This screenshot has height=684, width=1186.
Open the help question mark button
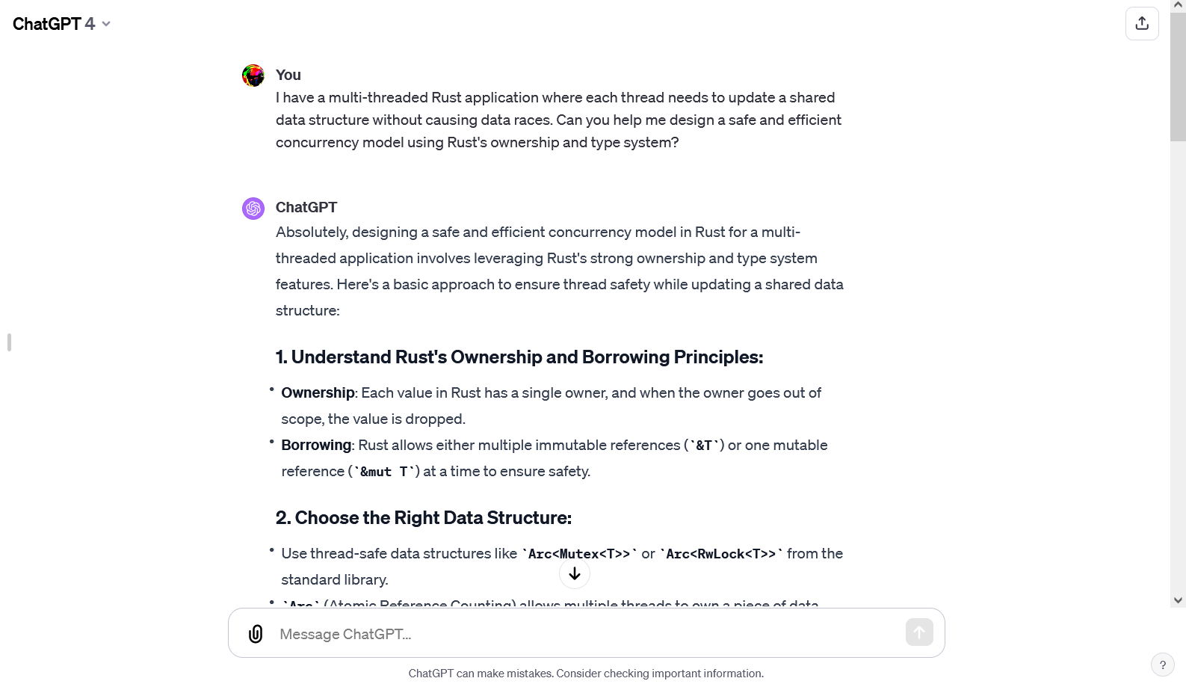point(1162,665)
